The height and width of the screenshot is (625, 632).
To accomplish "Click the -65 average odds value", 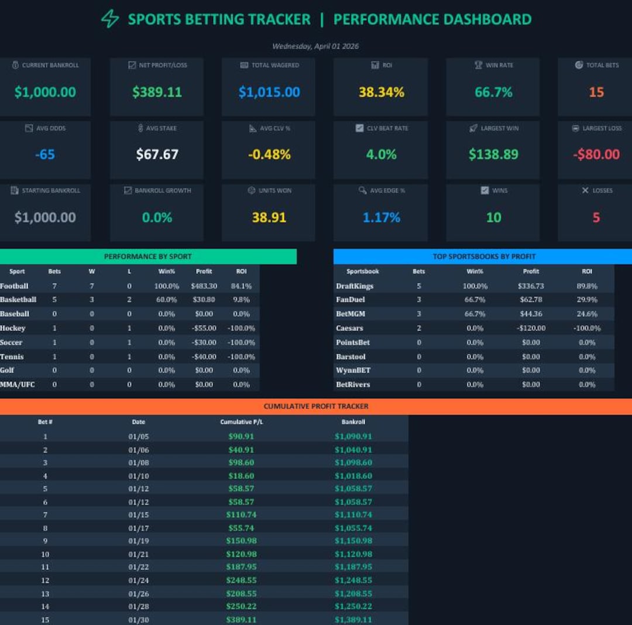I will (44, 155).
